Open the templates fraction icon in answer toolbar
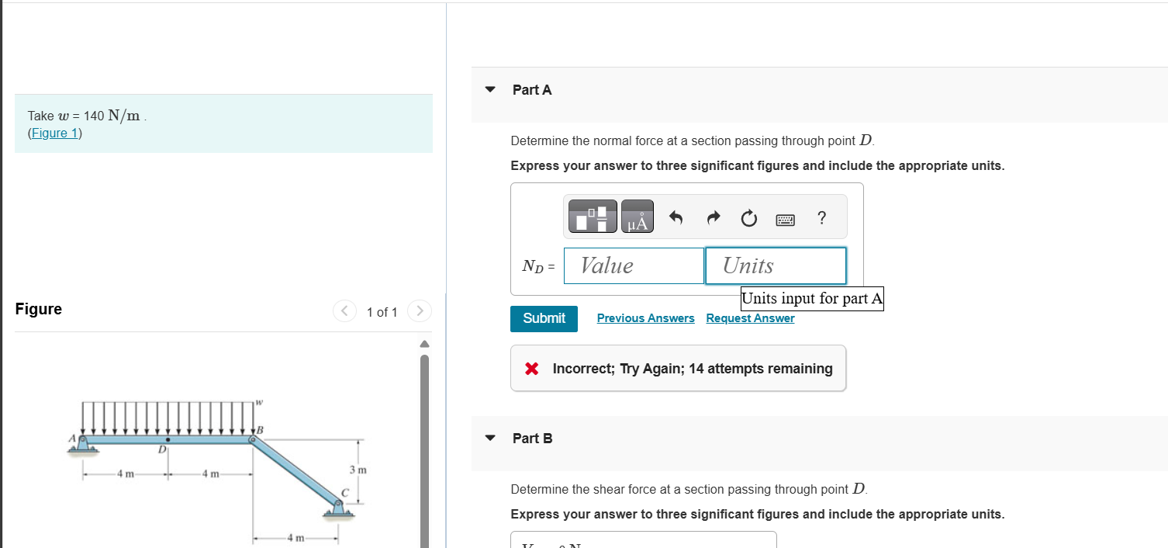1168x548 pixels. click(593, 216)
